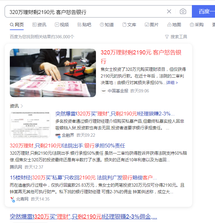
Task: Click the 北青网 source name
Action: point(22,199)
